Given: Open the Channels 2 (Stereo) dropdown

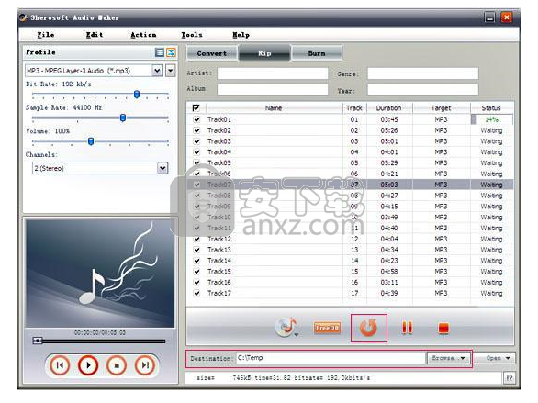Looking at the screenshot, I should coord(163,168).
